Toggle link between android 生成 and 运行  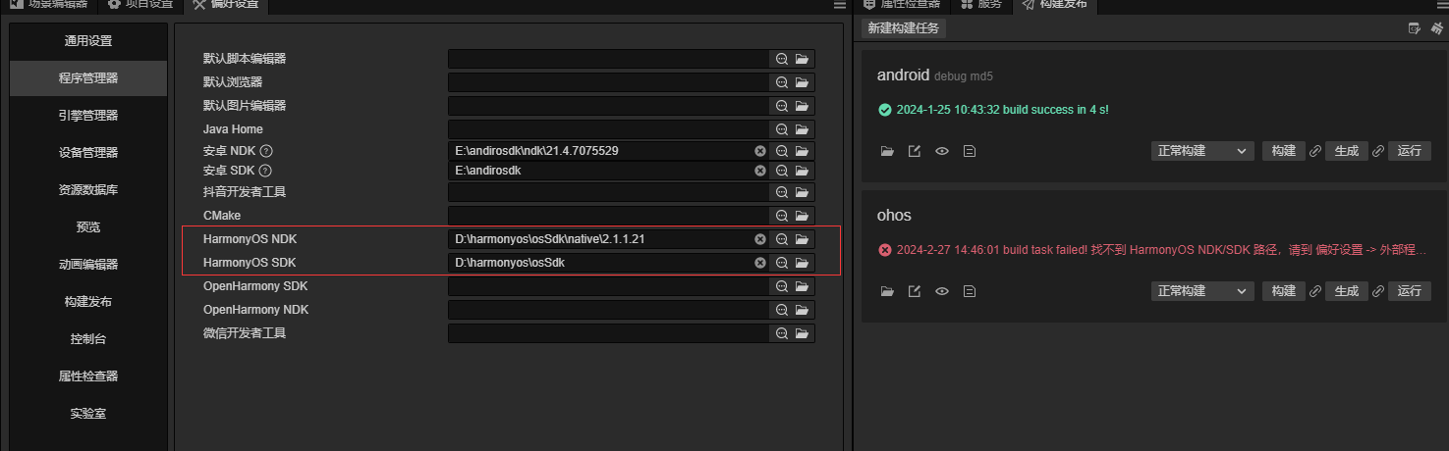[x=1377, y=151]
